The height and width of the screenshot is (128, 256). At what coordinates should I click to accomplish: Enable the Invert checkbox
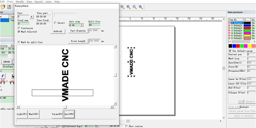tap(55, 23)
